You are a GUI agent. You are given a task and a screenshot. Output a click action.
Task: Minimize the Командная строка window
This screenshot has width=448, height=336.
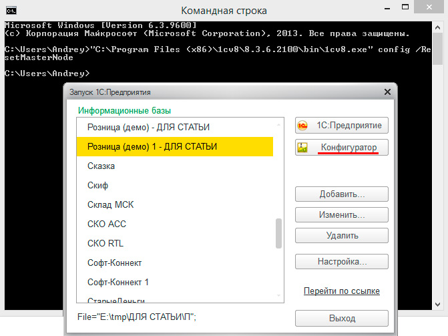coord(387,9)
